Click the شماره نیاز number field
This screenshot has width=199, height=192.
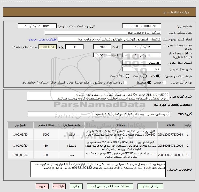pos(142,26)
